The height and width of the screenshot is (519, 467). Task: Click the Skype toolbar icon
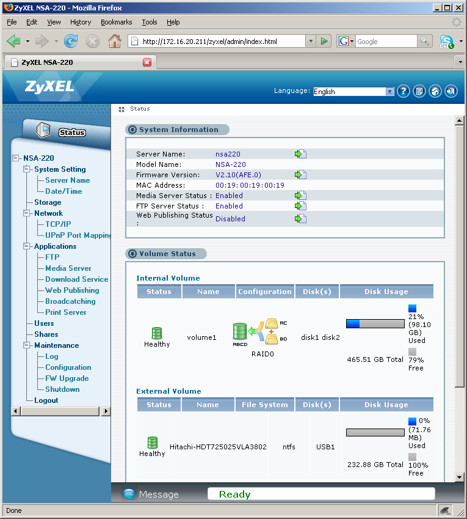pos(446,42)
